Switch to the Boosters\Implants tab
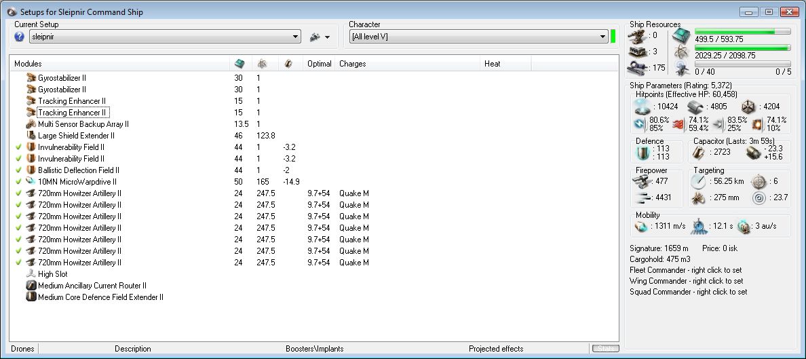806x359 pixels. 315,349
